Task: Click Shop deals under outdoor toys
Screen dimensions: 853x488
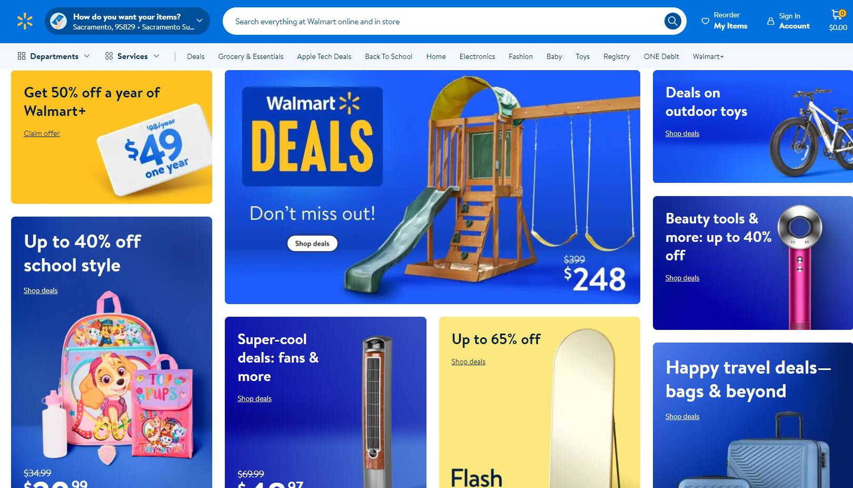Action: coord(682,133)
